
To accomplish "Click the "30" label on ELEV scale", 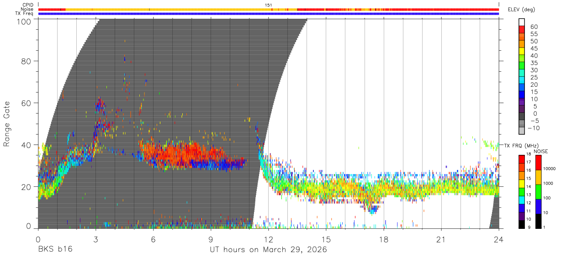I will click(533, 70).
